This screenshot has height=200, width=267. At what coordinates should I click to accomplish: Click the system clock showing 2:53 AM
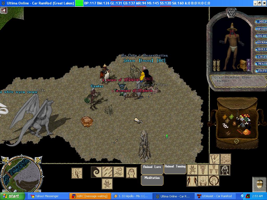pos(257,196)
